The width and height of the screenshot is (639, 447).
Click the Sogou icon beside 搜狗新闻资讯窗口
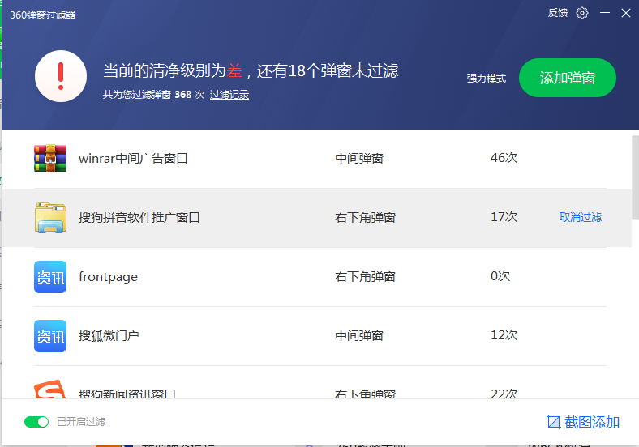pyautogui.click(x=49, y=390)
